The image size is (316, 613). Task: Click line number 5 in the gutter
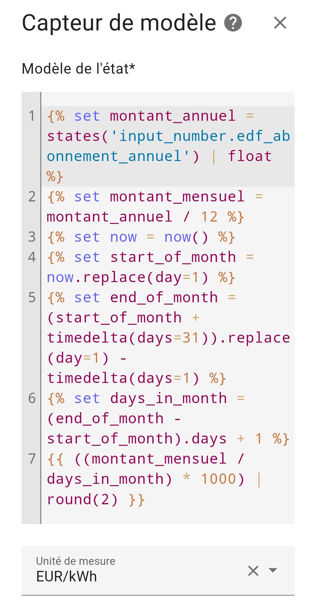coord(32,297)
